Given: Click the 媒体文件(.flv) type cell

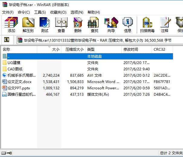Looking at the screenshot, I should [98, 94].
